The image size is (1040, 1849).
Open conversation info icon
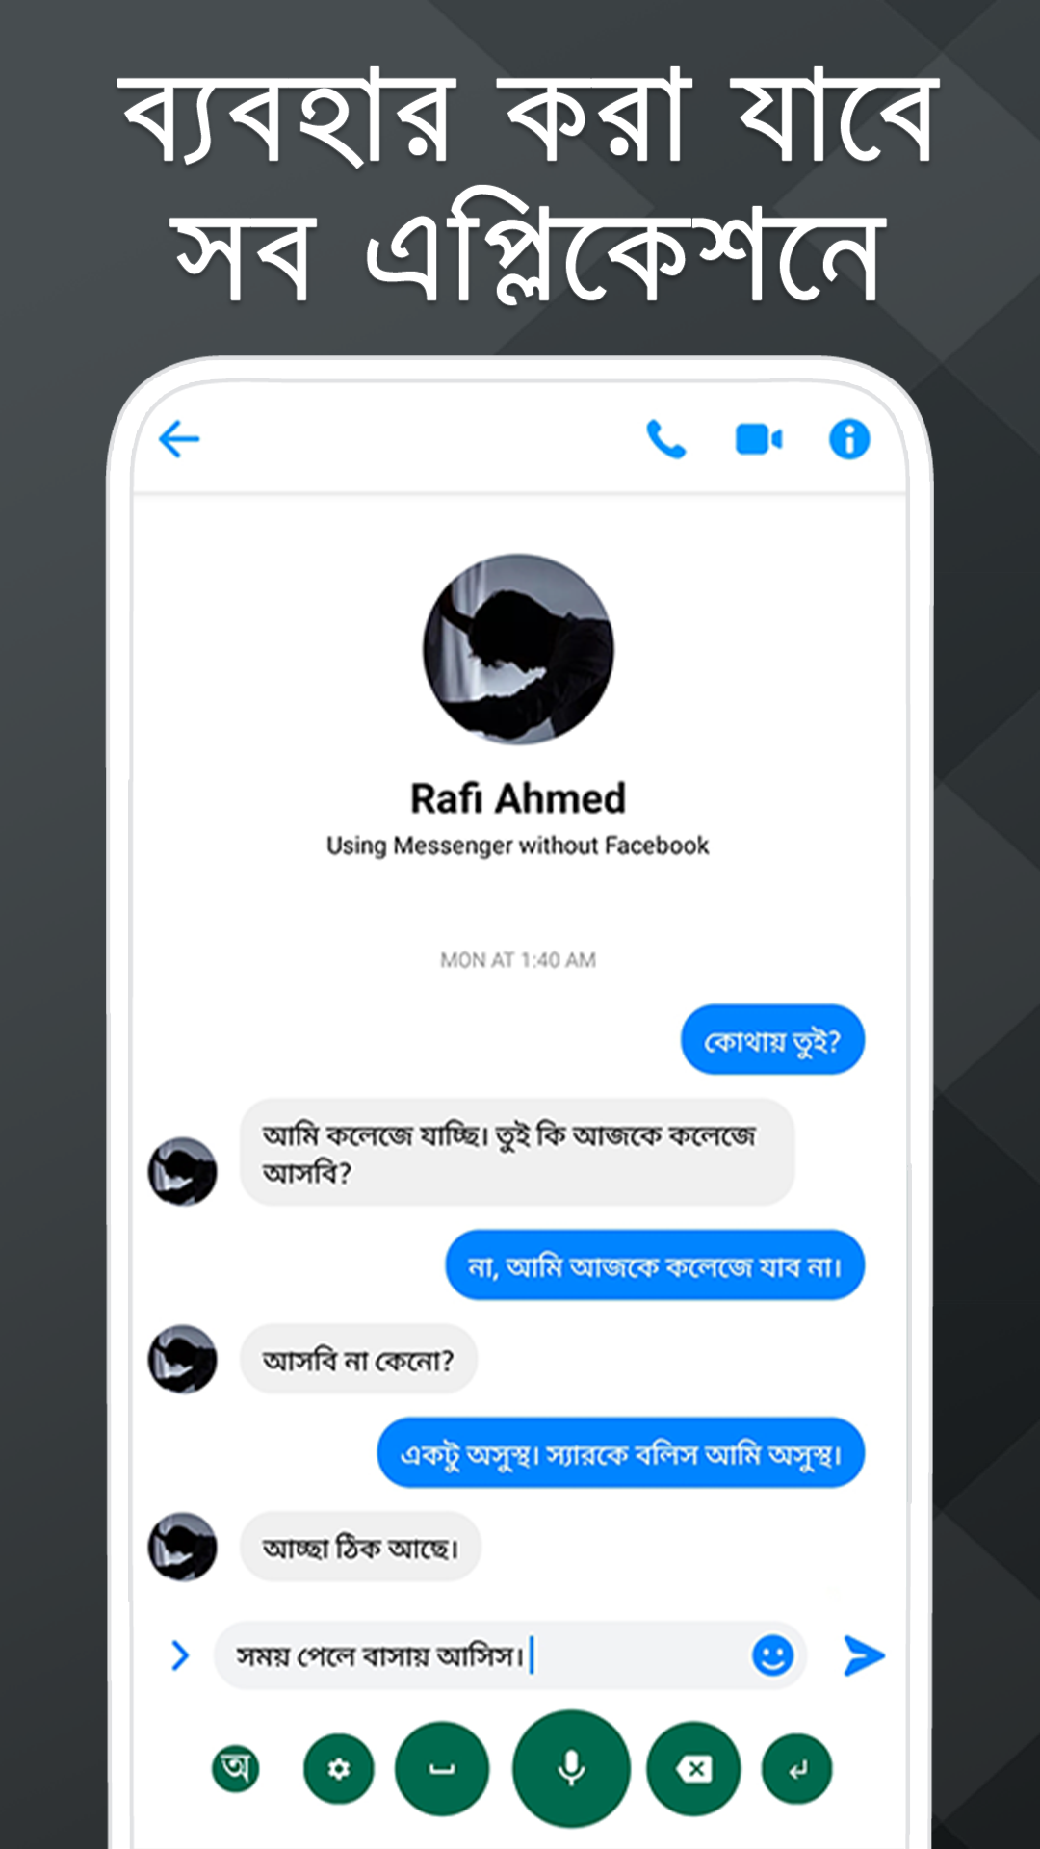click(x=849, y=440)
